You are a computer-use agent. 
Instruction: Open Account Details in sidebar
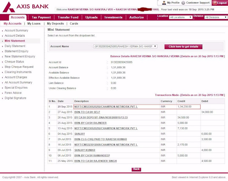15,36
